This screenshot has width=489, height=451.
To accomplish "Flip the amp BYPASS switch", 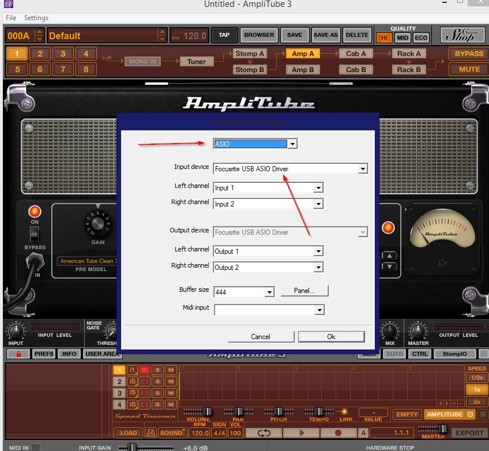I will click(34, 234).
